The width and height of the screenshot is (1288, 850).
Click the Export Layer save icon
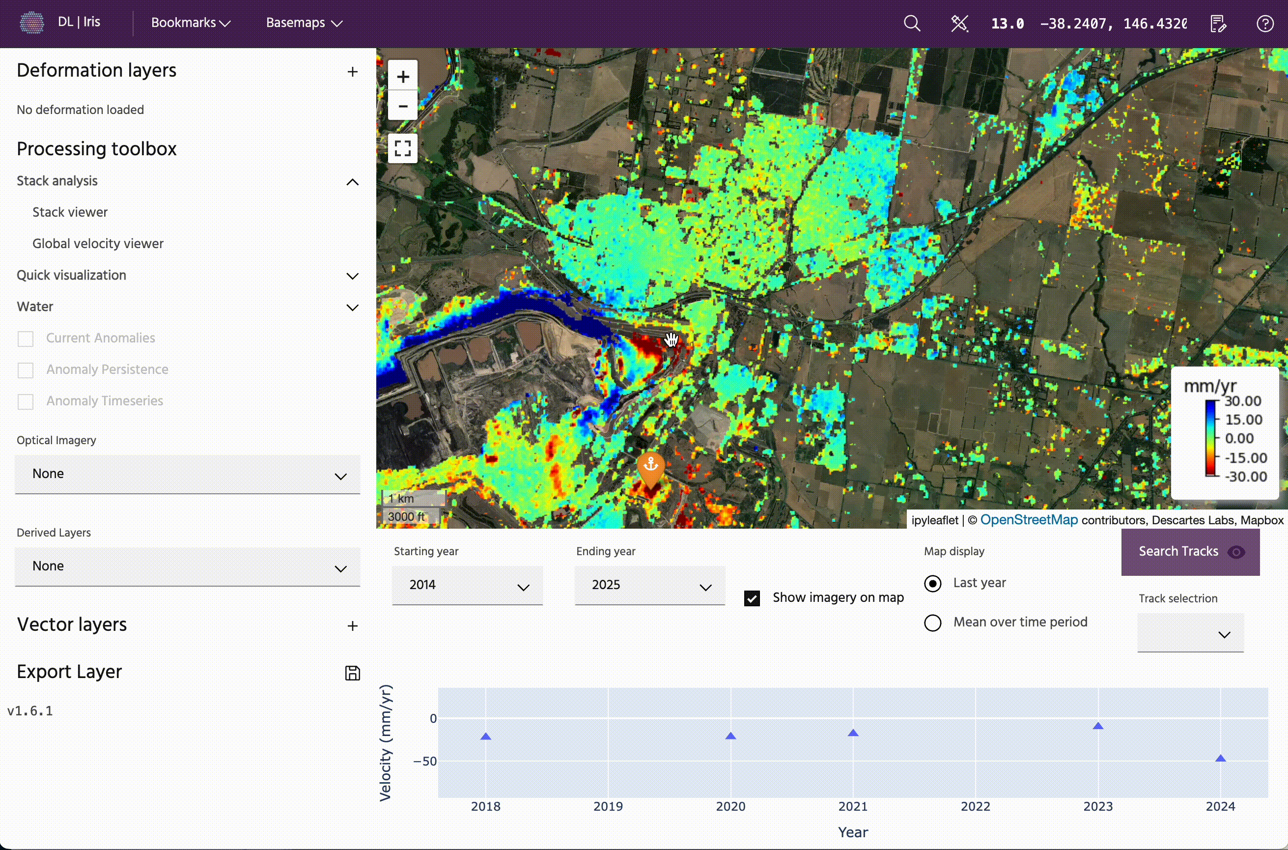coord(352,673)
